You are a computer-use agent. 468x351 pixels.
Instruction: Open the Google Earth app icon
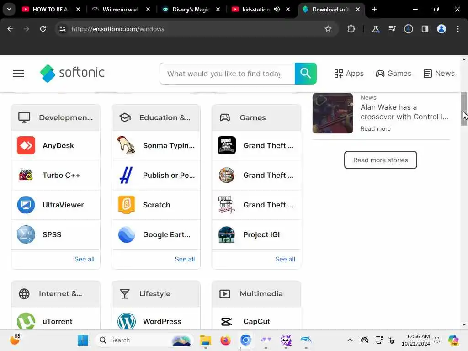tap(126, 234)
